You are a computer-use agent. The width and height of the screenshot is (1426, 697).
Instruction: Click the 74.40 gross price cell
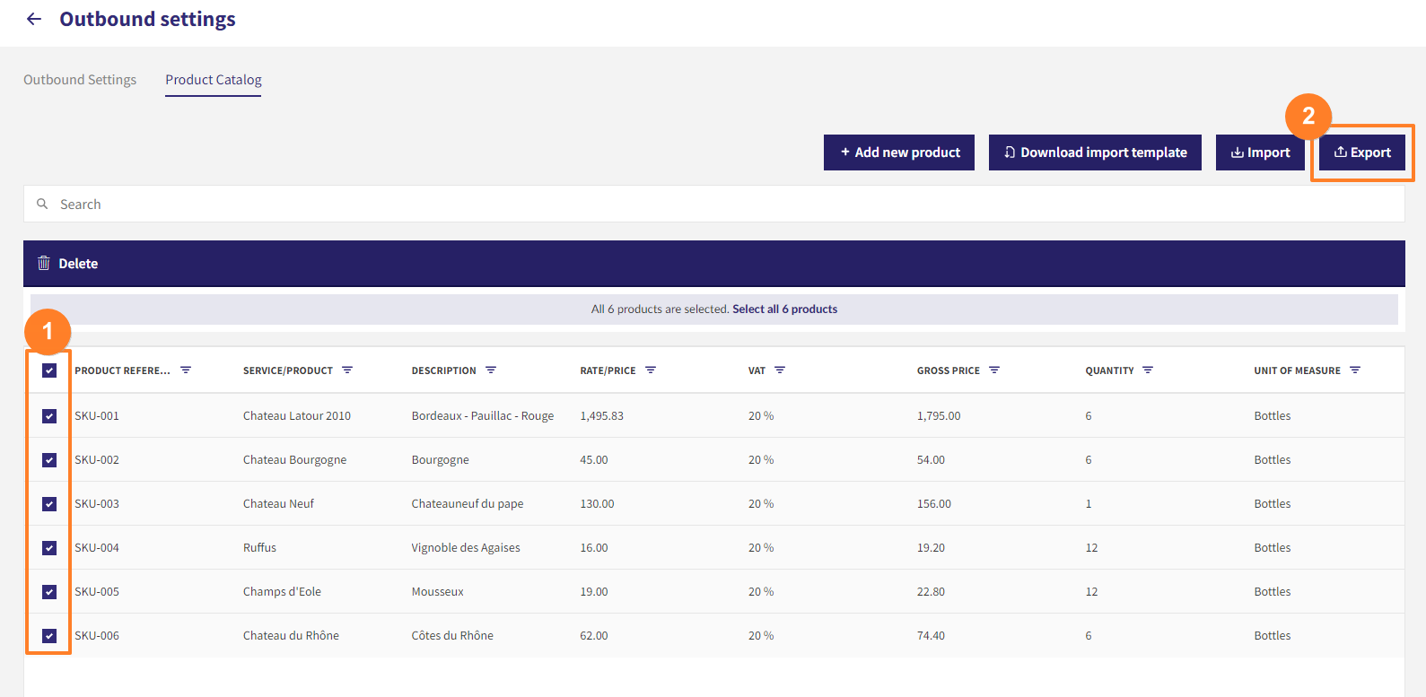tap(931, 635)
